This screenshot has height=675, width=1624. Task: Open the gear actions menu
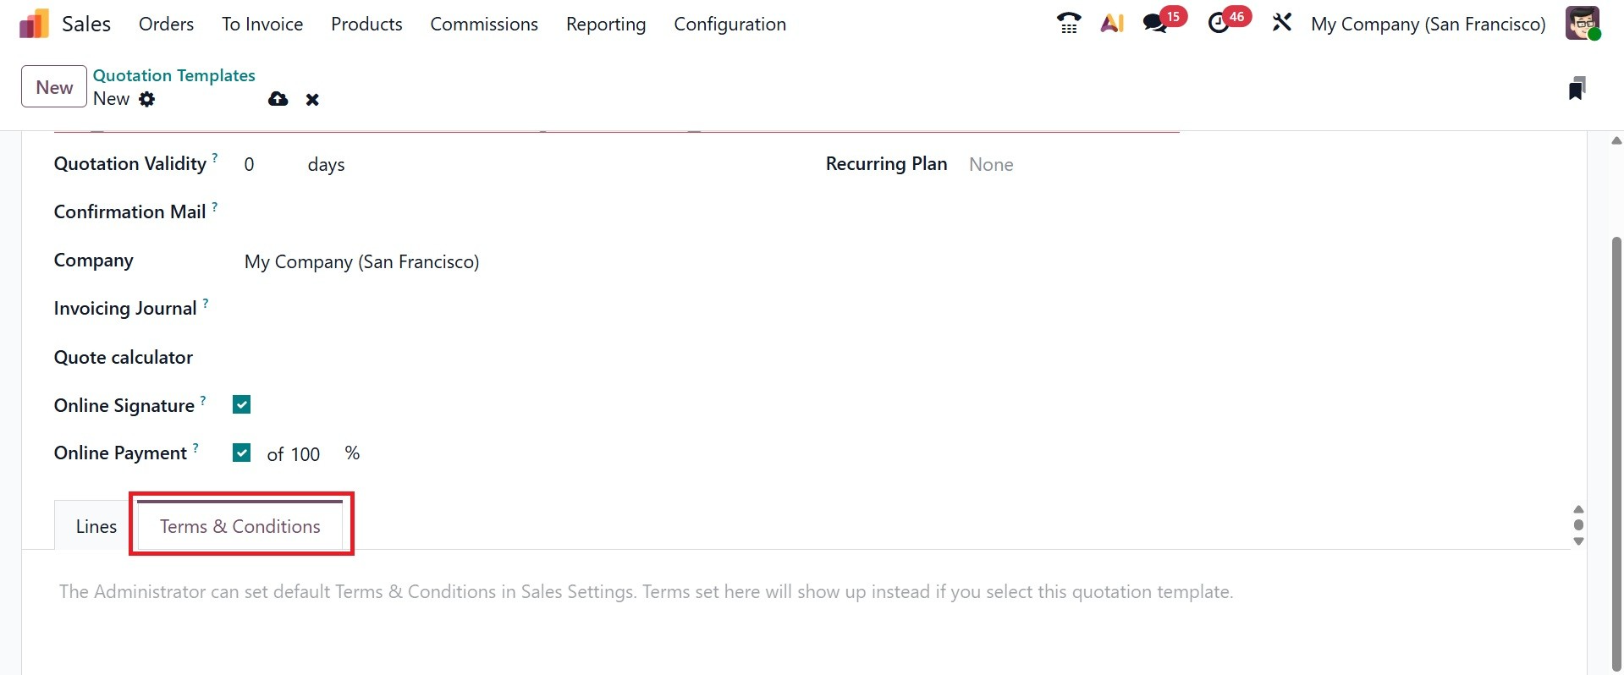147,99
